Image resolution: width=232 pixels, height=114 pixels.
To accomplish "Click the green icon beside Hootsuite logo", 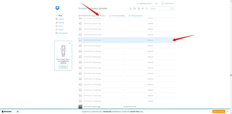I will pos(18,112).
